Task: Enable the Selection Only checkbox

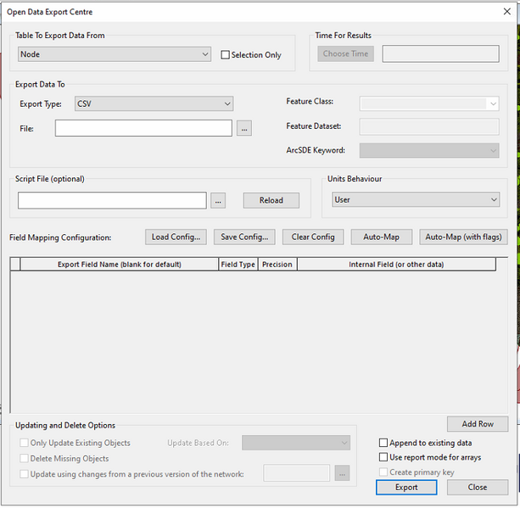Action: pyautogui.click(x=226, y=55)
